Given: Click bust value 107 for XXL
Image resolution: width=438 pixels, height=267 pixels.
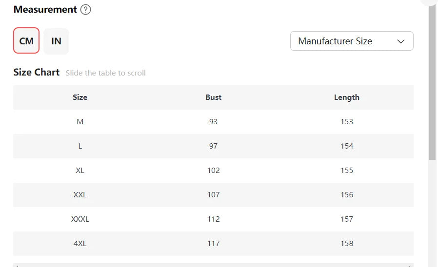Looking at the screenshot, I should (x=213, y=195).
